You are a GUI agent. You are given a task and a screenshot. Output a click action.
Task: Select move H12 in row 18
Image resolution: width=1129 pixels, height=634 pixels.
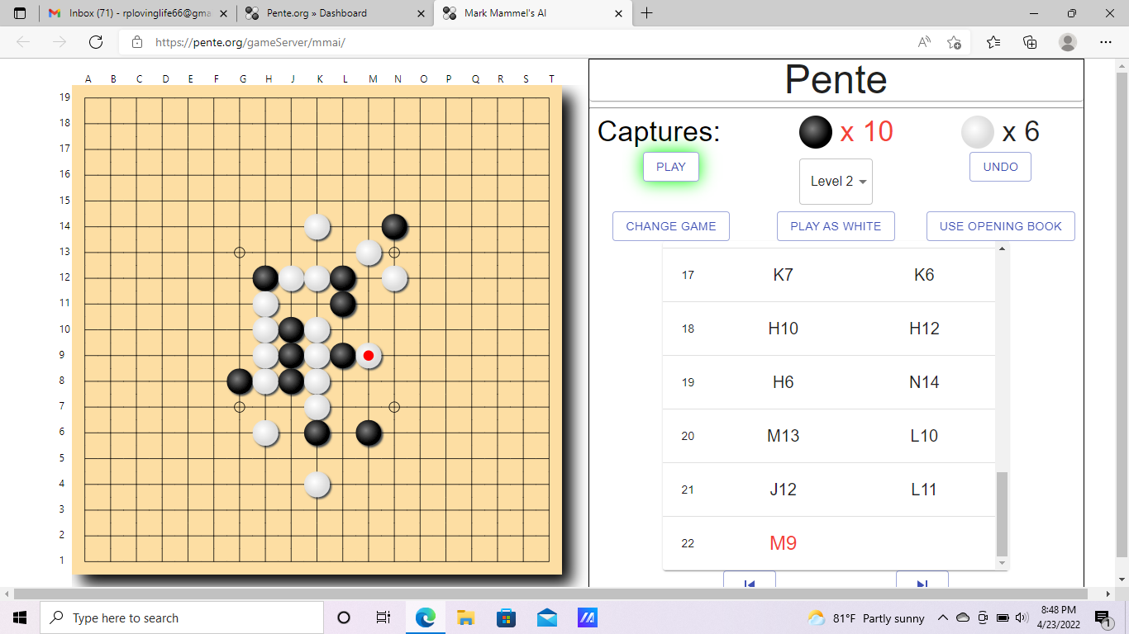pyautogui.click(x=924, y=329)
